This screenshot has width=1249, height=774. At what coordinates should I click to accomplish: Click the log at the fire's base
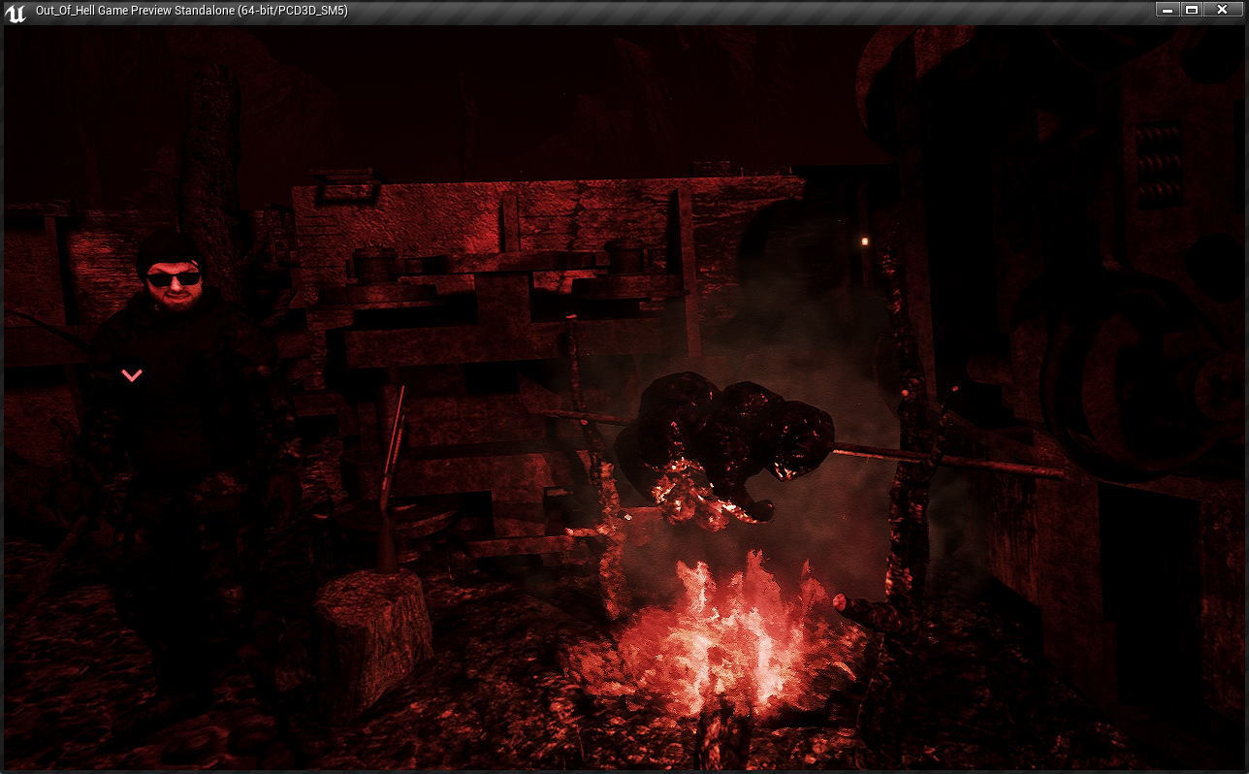tap(722, 737)
